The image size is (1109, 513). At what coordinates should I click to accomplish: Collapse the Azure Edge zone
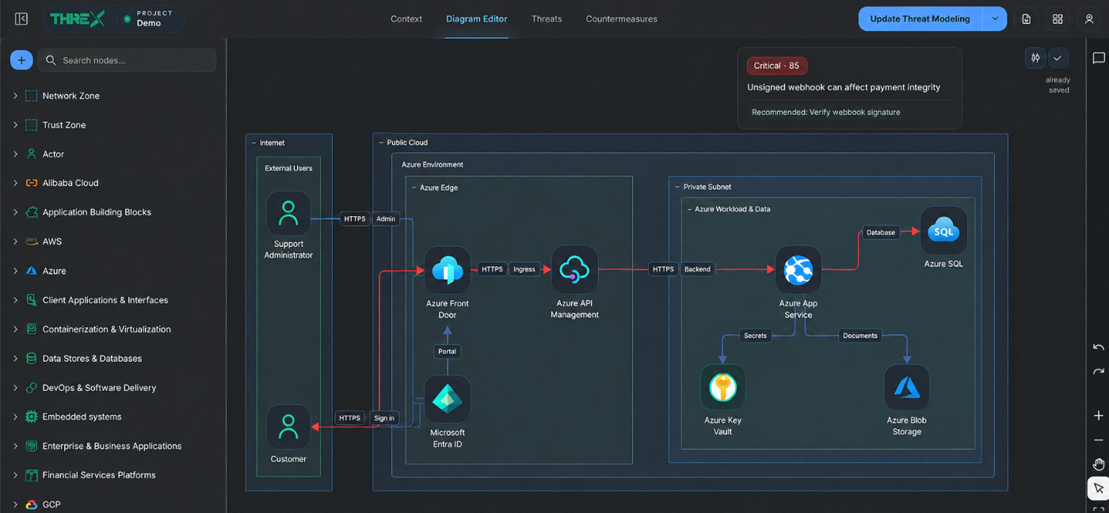pos(413,188)
